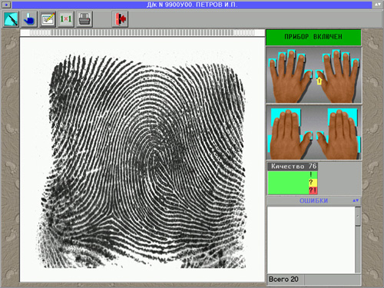
Task: Click the ПРИБОР ВКЛЮЧЕН green button
Action: (x=313, y=37)
